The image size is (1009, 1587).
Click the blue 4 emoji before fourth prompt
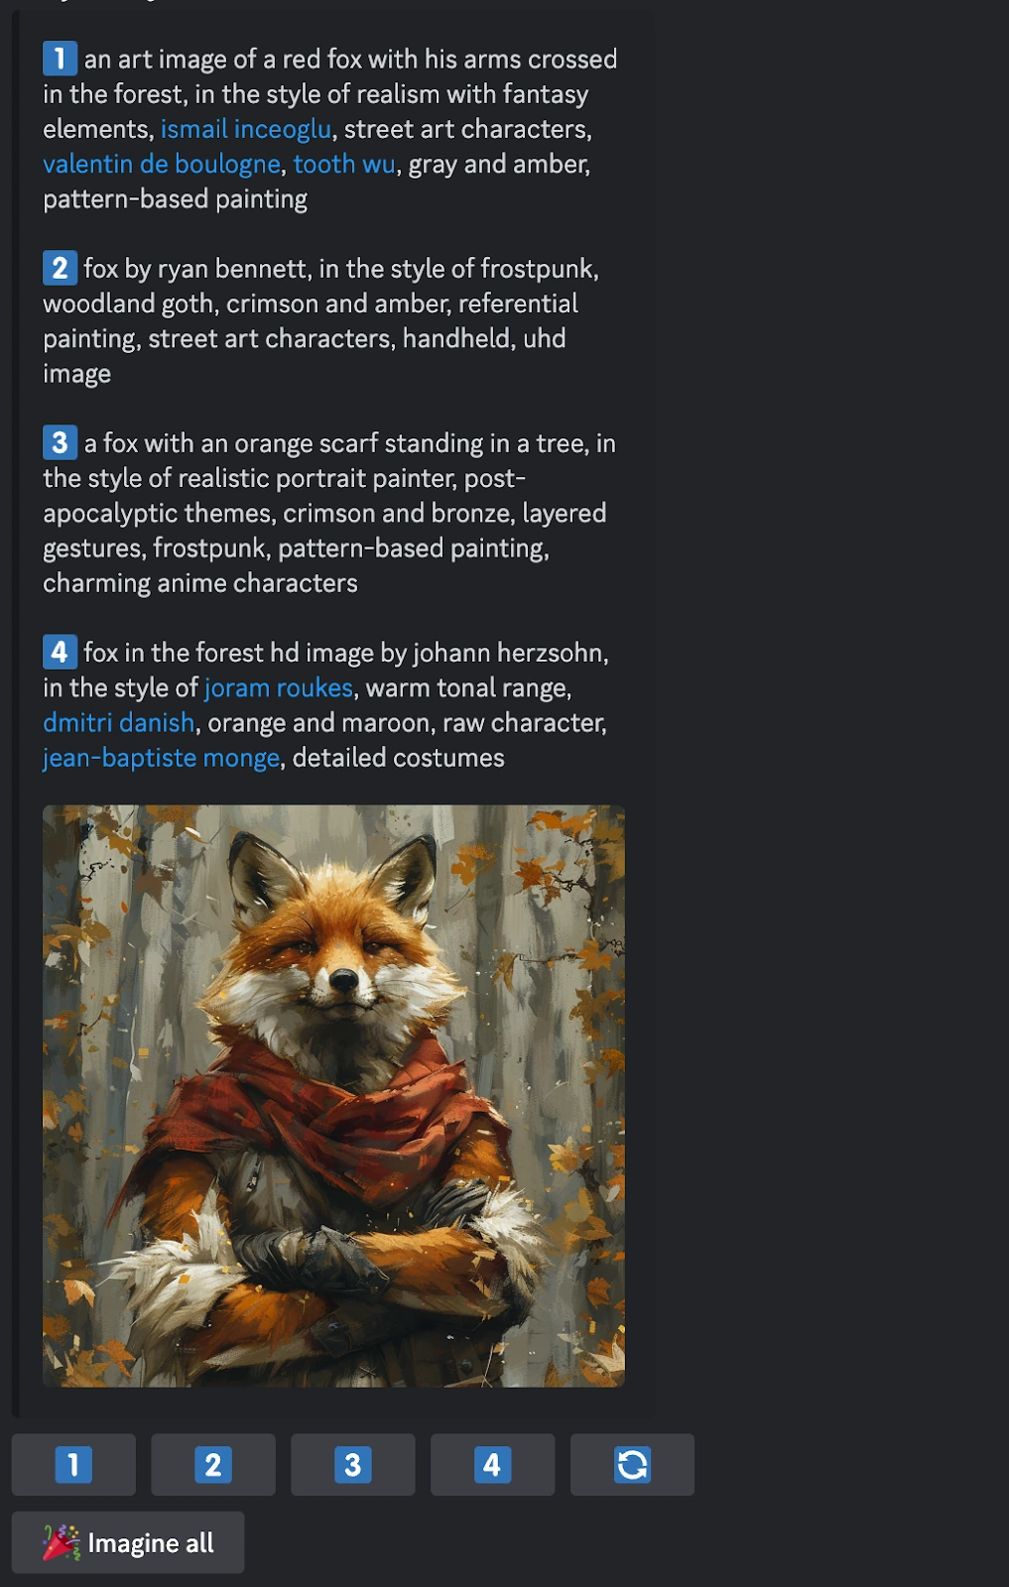click(60, 652)
